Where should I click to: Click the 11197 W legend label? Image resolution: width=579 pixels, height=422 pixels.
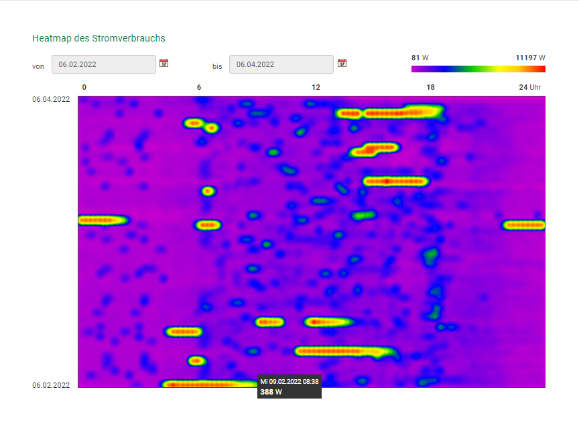(529, 58)
